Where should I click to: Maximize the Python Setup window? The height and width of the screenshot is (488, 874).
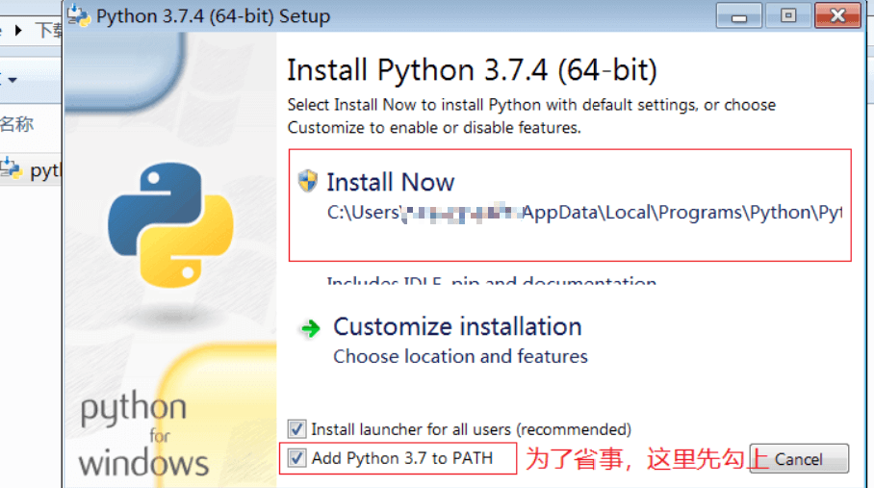pyautogui.click(x=788, y=15)
